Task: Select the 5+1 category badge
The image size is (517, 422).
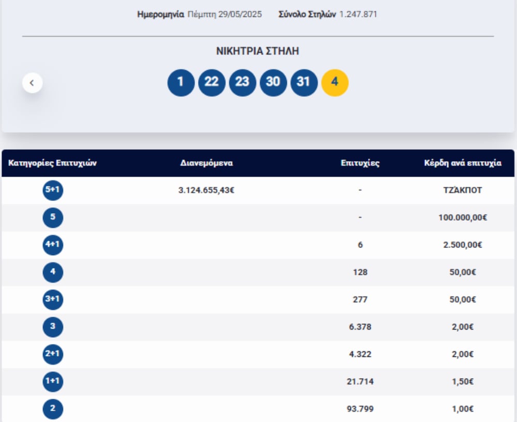Action: coord(53,191)
